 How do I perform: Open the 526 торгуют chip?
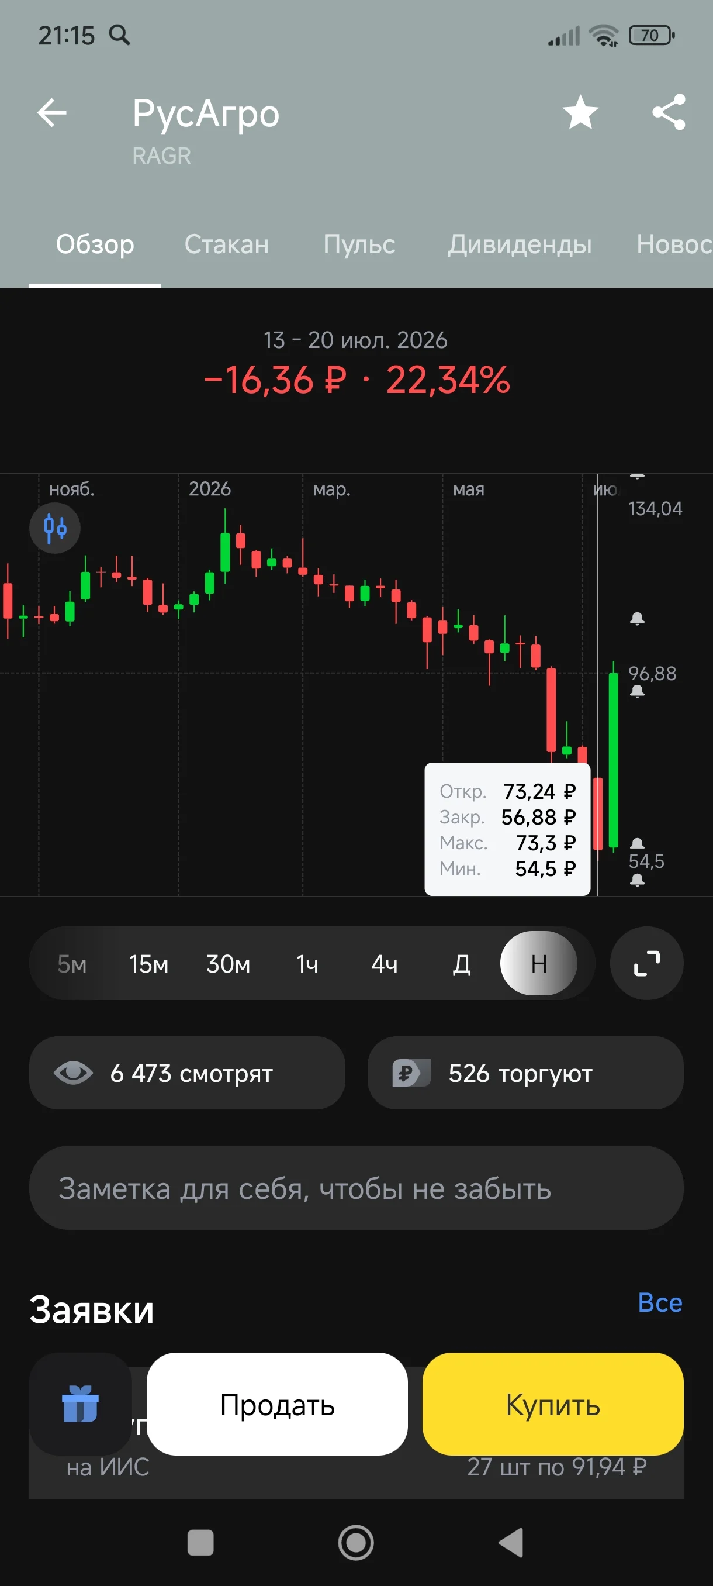tap(525, 1073)
